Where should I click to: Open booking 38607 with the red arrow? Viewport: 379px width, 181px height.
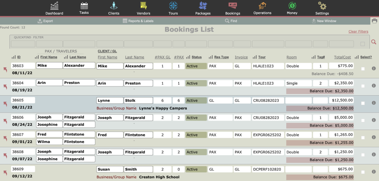click(x=5, y=139)
